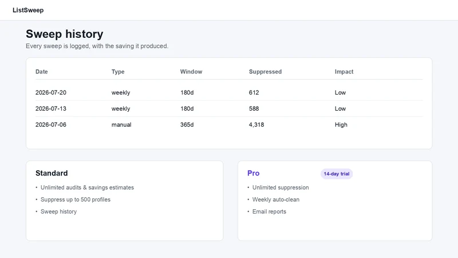Click the Standard plan title
The width and height of the screenshot is (458, 258).
(52, 173)
